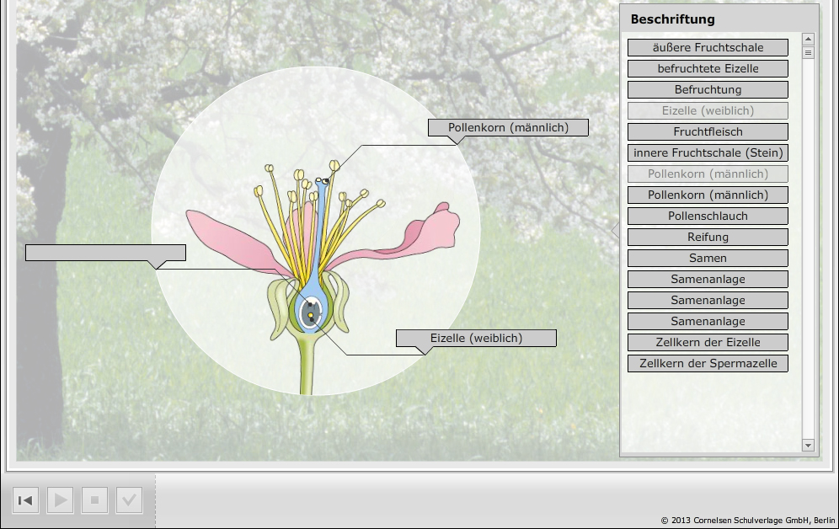Viewport: 839px width, 529px height.
Task: Click the rewind to start button
Action: coord(25,500)
